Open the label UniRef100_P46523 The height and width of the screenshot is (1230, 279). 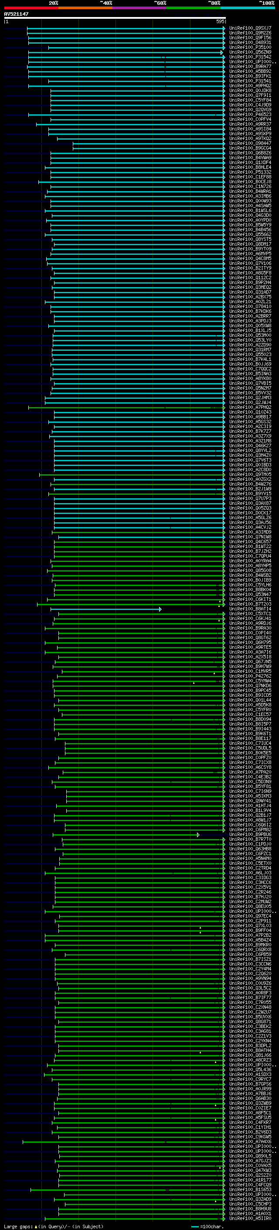pyautogui.click(x=250, y=115)
